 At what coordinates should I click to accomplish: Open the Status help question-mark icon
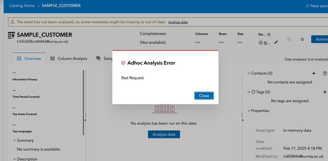click(268, 34)
